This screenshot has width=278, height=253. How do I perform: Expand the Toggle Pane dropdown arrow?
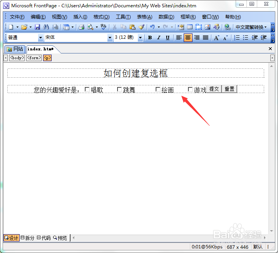click(x=72, y=27)
